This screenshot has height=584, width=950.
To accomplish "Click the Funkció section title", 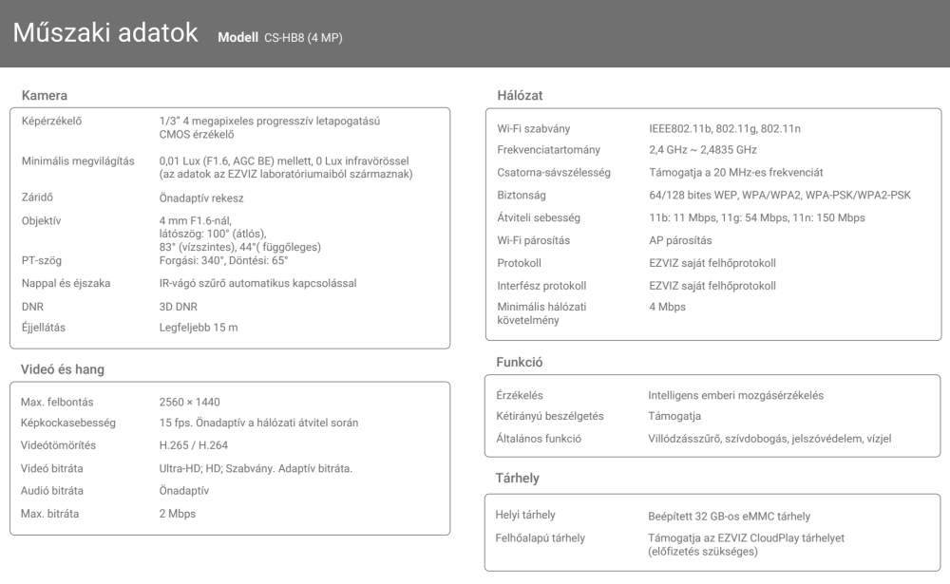I will click(520, 363).
